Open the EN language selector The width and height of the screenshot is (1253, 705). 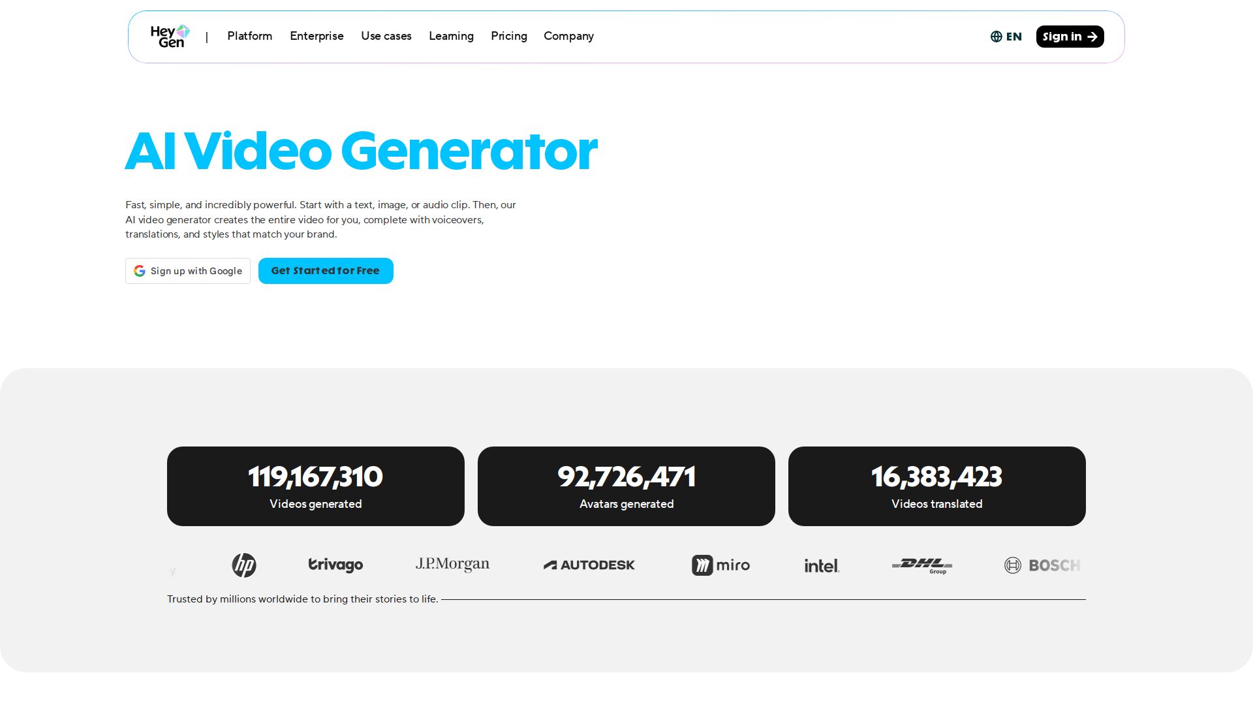[1013, 37]
